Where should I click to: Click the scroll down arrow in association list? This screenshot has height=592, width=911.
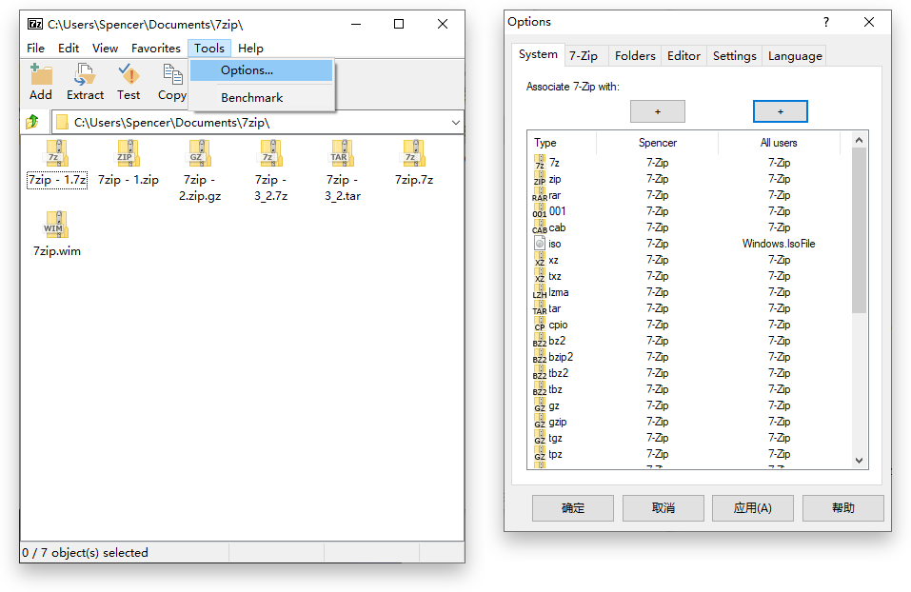(859, 460)
